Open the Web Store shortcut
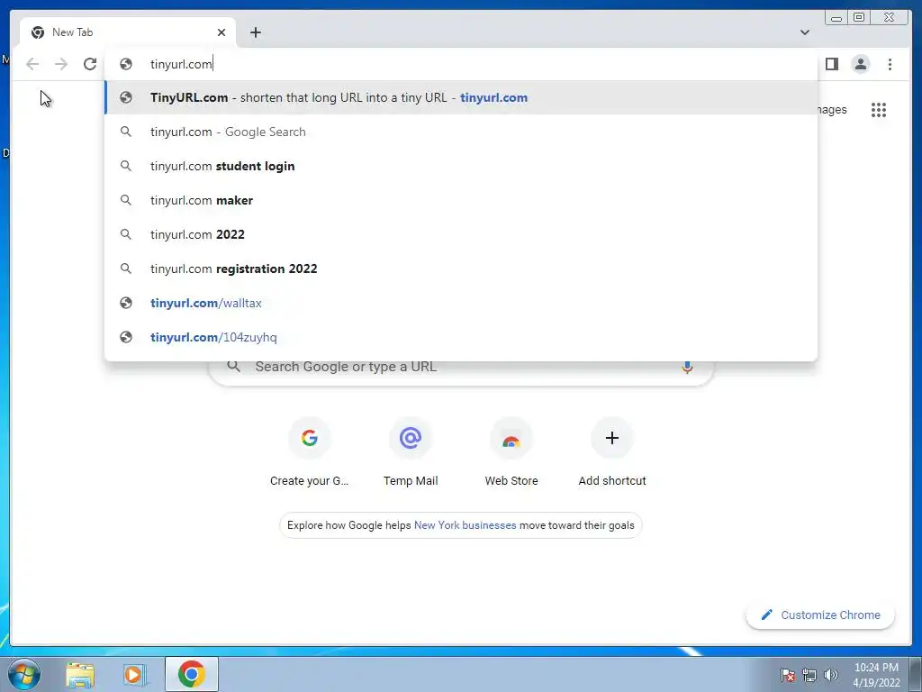Screen dimensions: 922x692 click(x=511, y=452)
